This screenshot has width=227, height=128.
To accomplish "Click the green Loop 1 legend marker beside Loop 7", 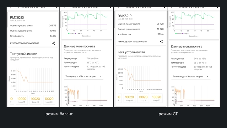I will tap(176, 33).
